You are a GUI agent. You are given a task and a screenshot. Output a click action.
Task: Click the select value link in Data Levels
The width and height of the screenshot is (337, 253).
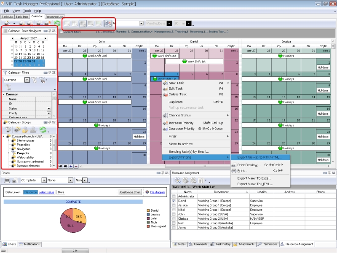click(x=46, y=192)
